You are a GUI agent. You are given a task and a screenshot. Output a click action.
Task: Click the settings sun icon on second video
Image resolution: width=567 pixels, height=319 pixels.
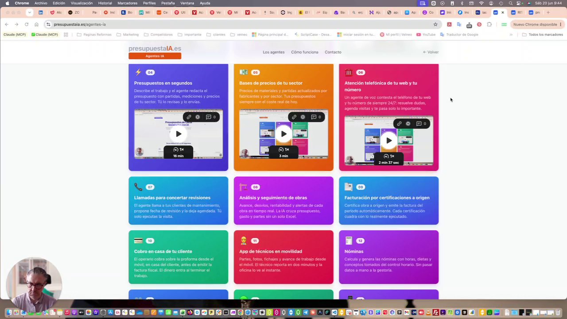coord(303,117)
